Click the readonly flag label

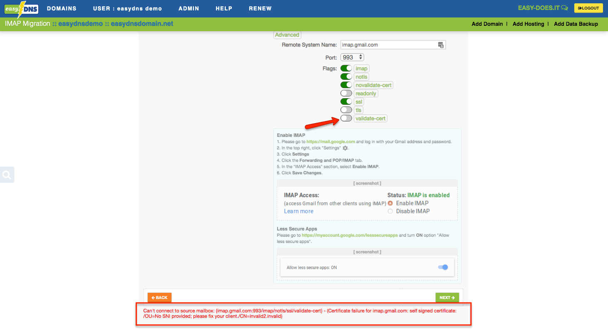pos(366,93)
